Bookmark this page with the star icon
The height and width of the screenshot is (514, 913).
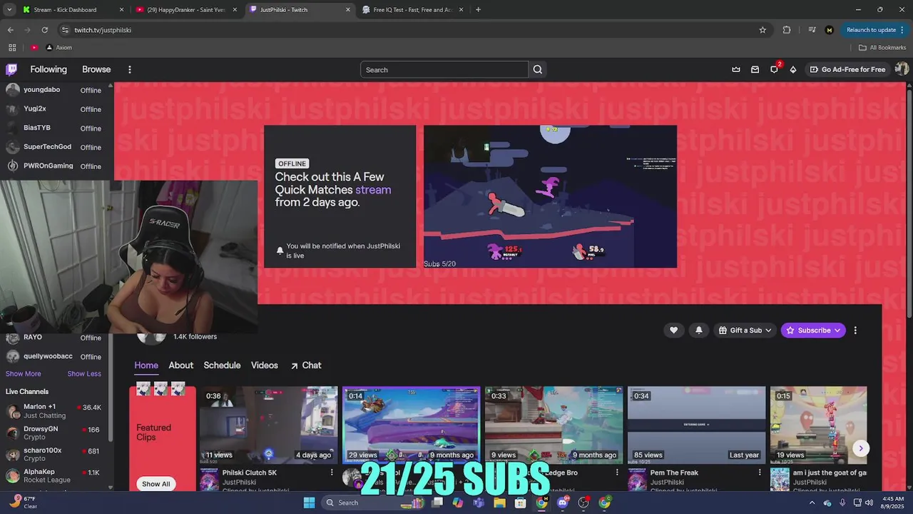pyautogui.click(x=762, y=30)
